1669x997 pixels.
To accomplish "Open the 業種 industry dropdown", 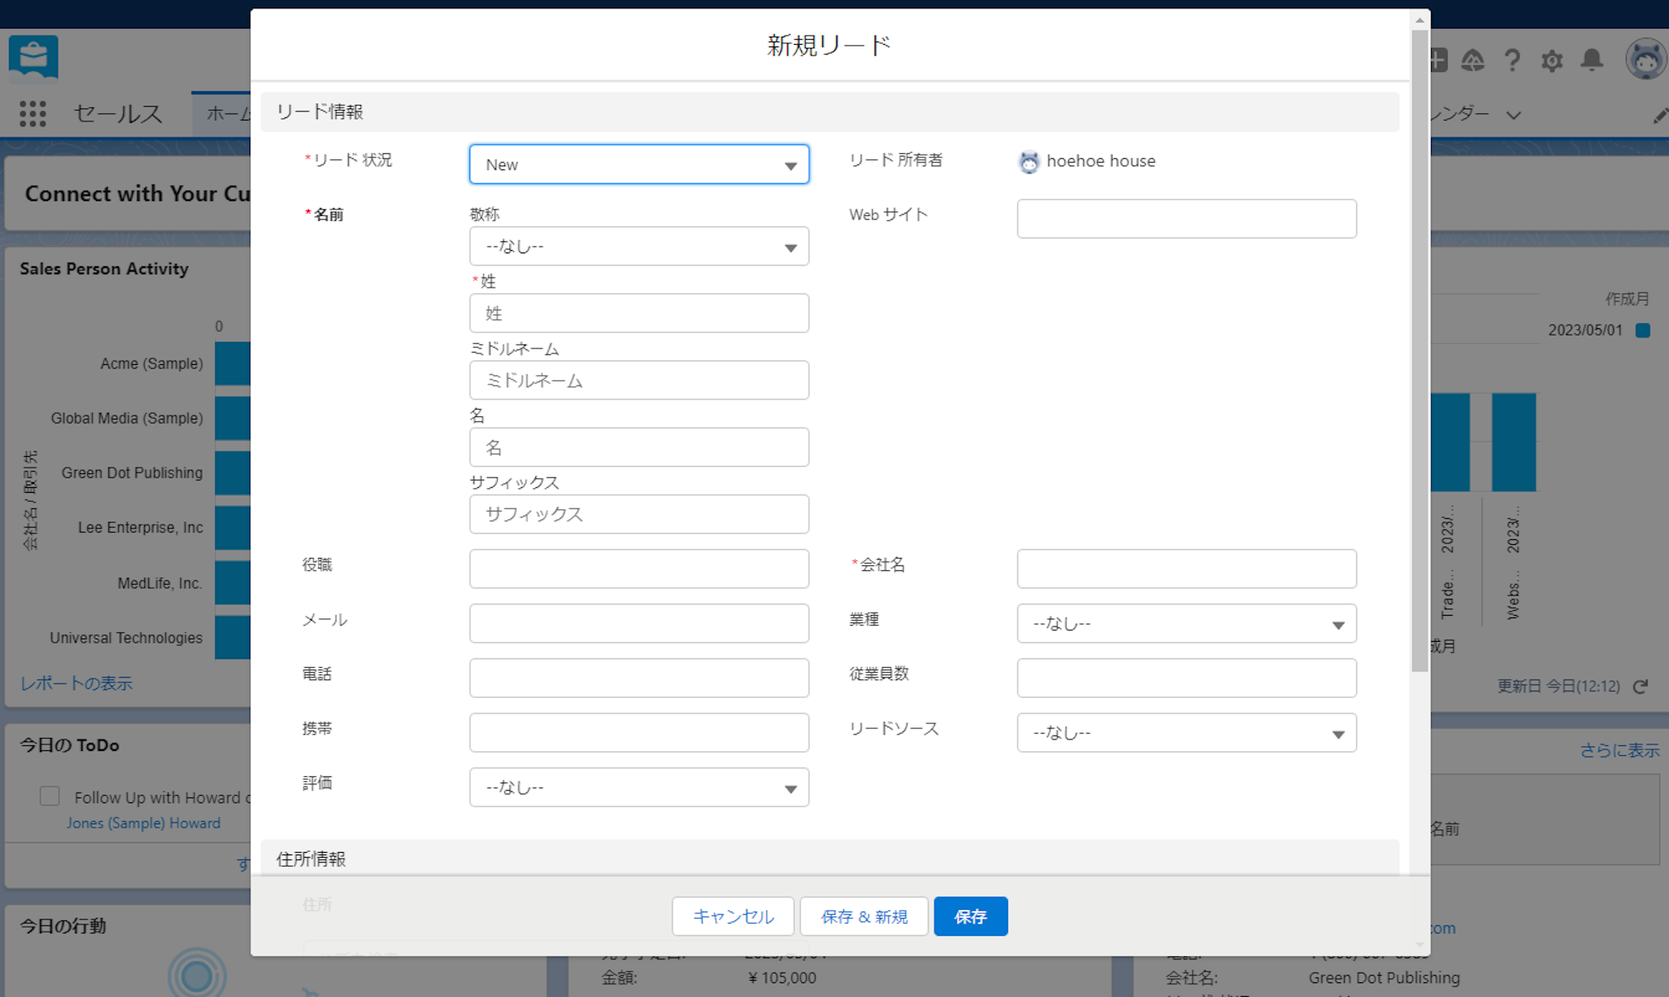I will point(1186,624).
